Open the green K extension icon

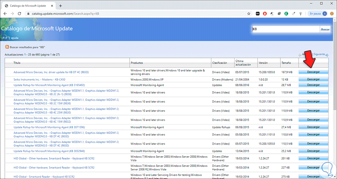286,13
